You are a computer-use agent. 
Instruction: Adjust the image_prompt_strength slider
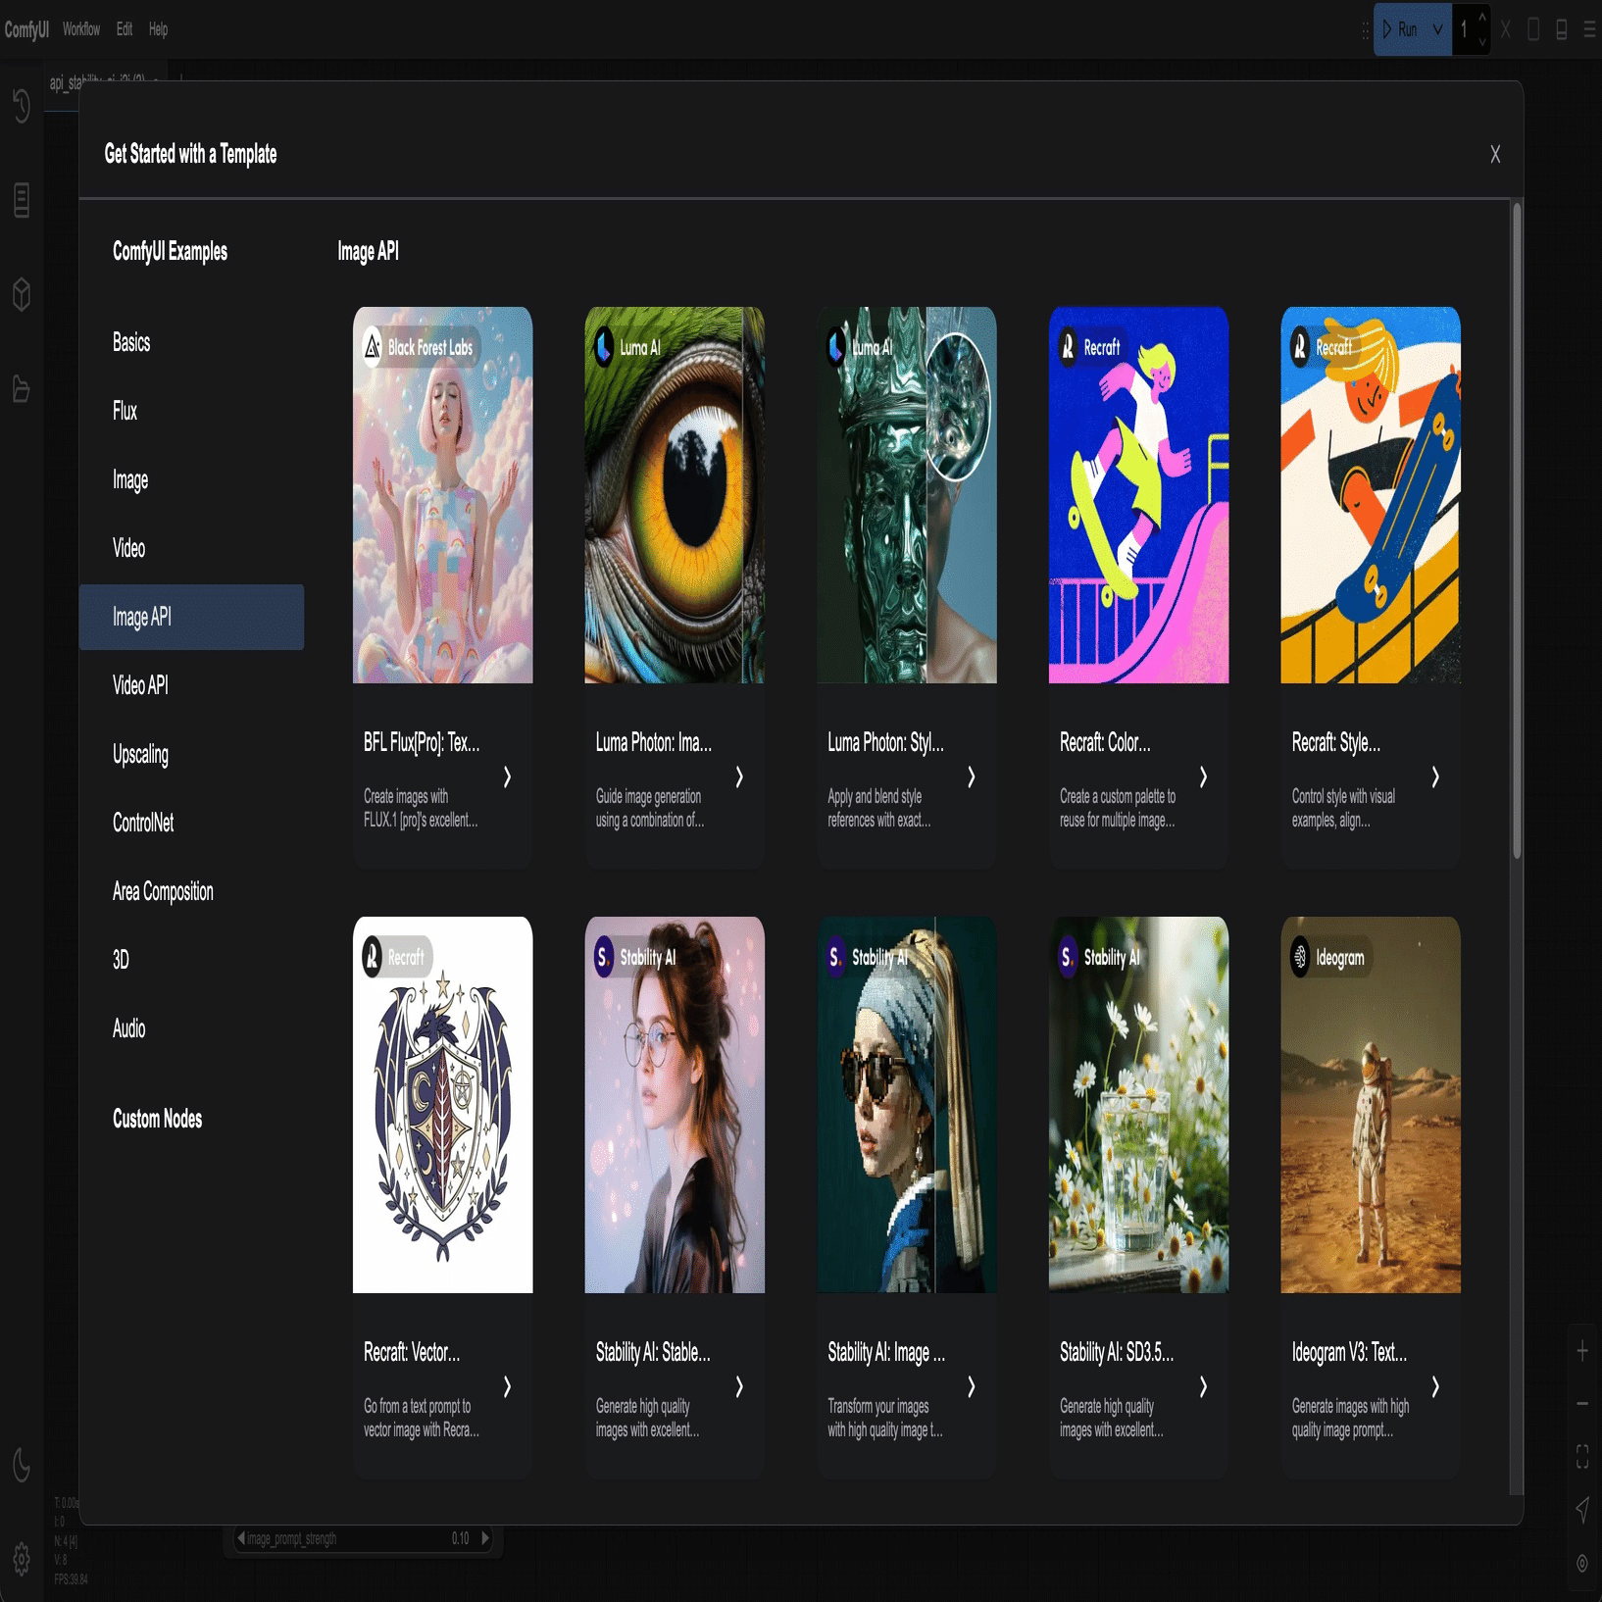click(364, 1538)
